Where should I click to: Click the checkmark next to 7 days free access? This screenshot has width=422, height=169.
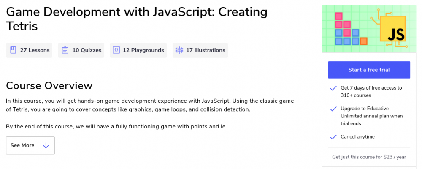(333, 88)
